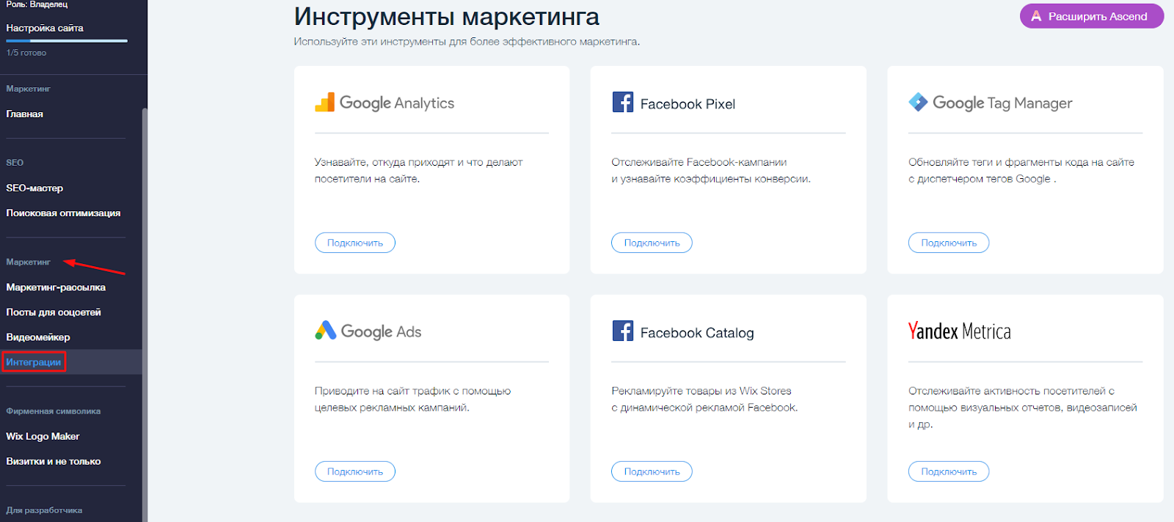Click the Google Ads logo icon
Screen dimensions: 1174x522
coord(326,331)
